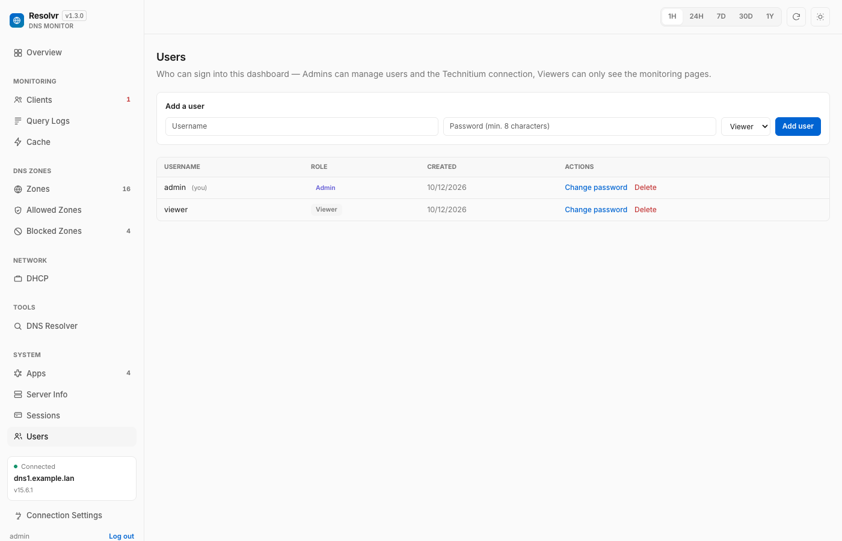Click the Admin role badge
842x541 pixels.
tap(325, 188)
